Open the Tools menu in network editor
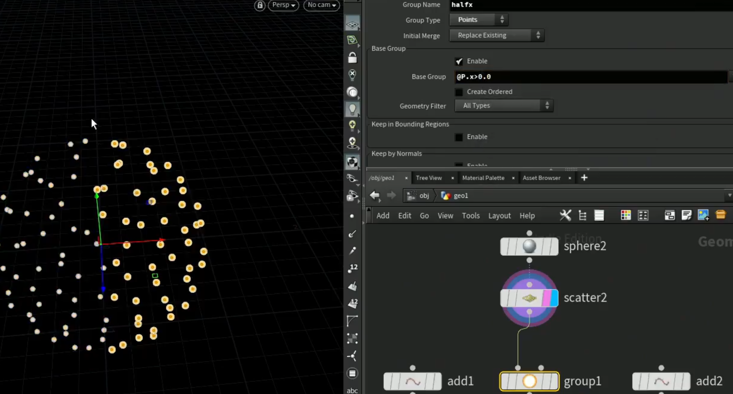Viewport: 733px width, 394px height. click(470, 216)
